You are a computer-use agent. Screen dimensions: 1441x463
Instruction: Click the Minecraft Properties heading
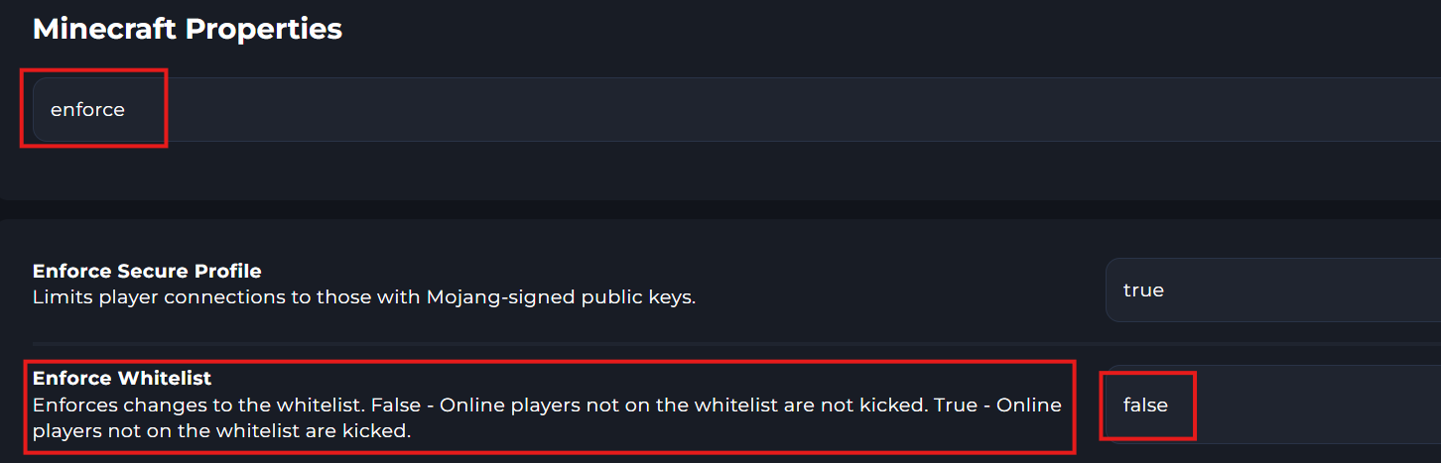(188, 29)
